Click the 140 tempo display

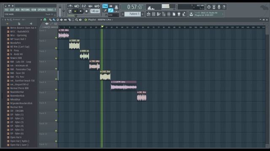(x=95, y=11)
